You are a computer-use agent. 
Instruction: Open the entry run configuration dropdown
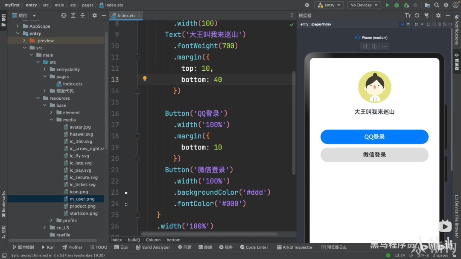pyautogui.click(x=329, y=5)
